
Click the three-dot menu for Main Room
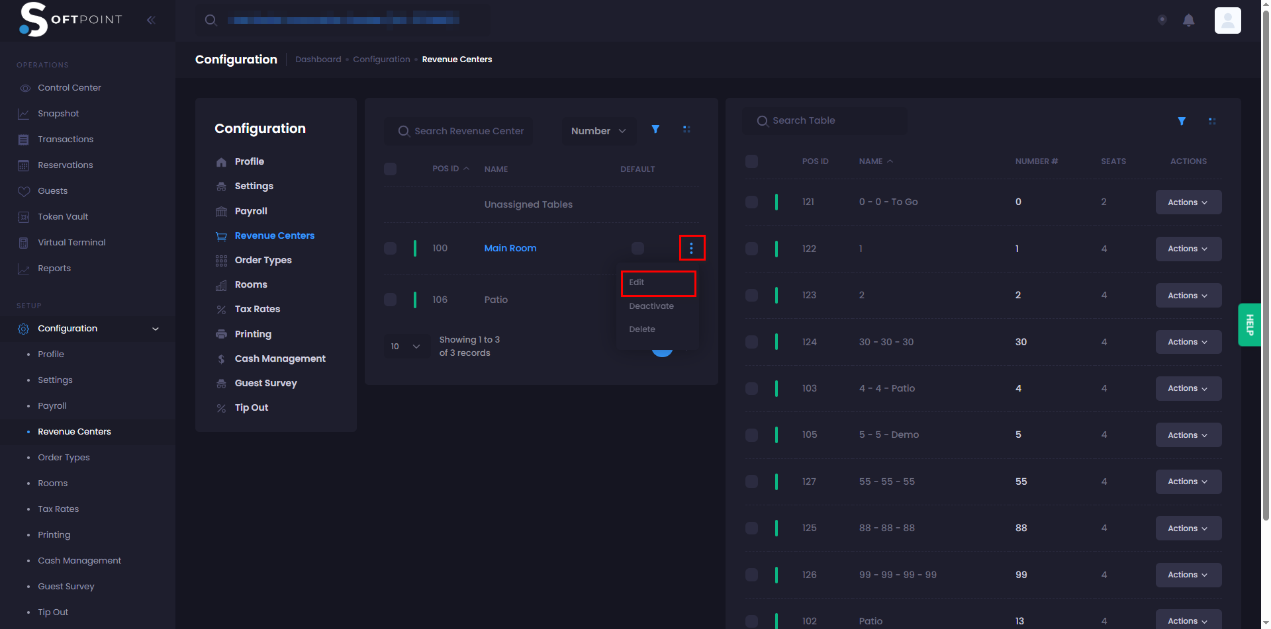[692, 248]
